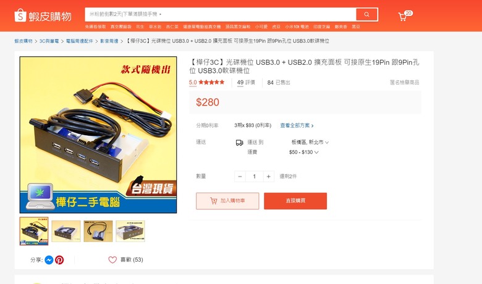Select the second product thumbnail image
482x284 pixels.
(x=66, y=231)
